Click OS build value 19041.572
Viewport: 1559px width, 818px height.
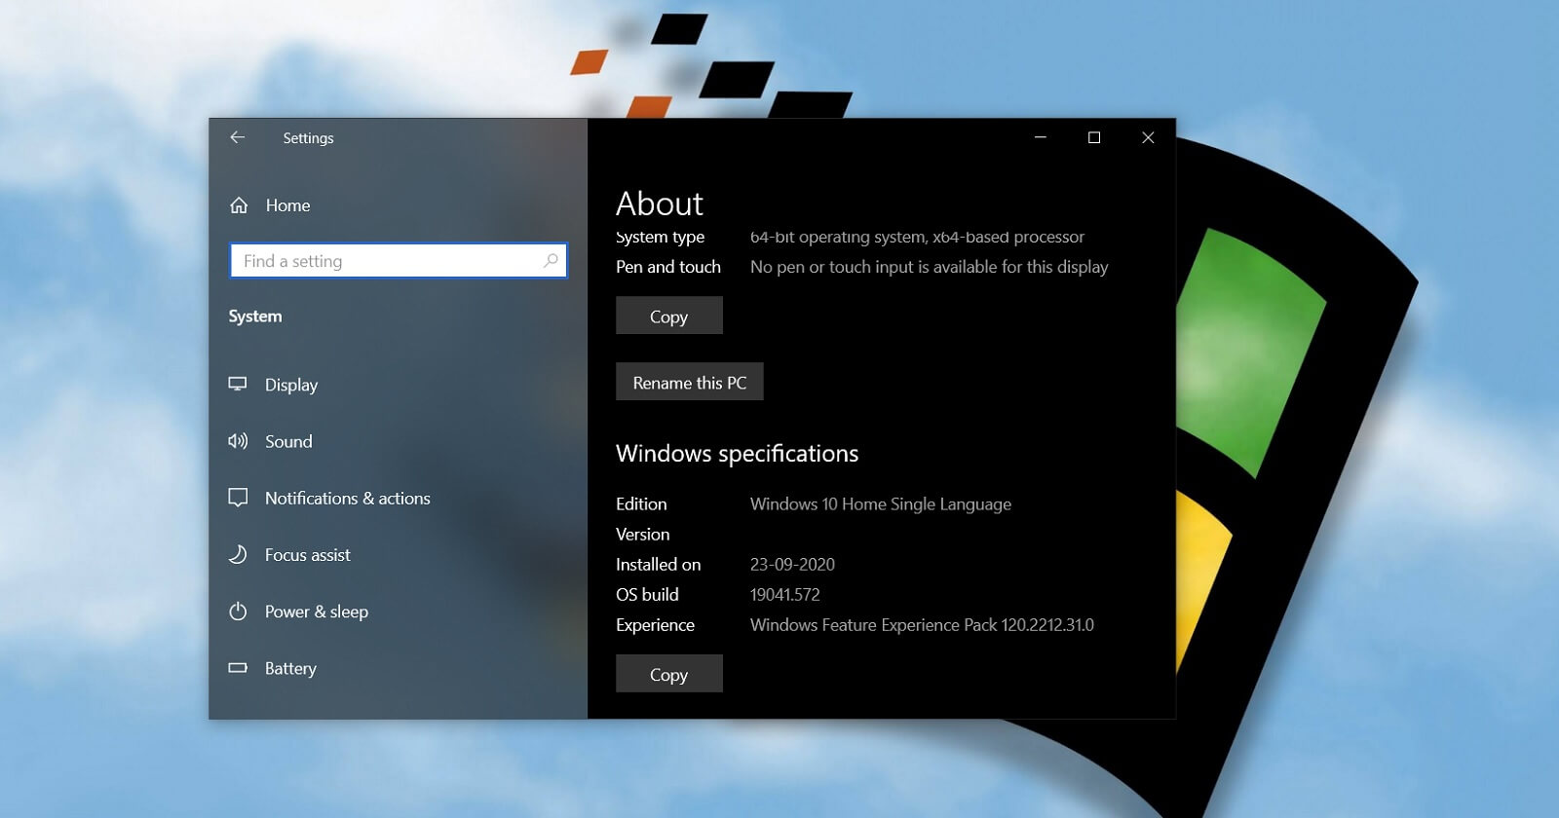(x=785, y=594)
